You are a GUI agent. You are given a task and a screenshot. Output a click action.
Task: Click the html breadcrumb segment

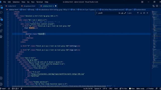coord(24,9)
